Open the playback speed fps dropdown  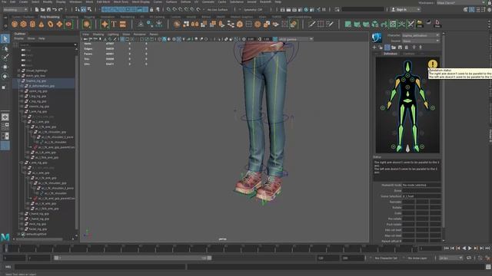450,258
